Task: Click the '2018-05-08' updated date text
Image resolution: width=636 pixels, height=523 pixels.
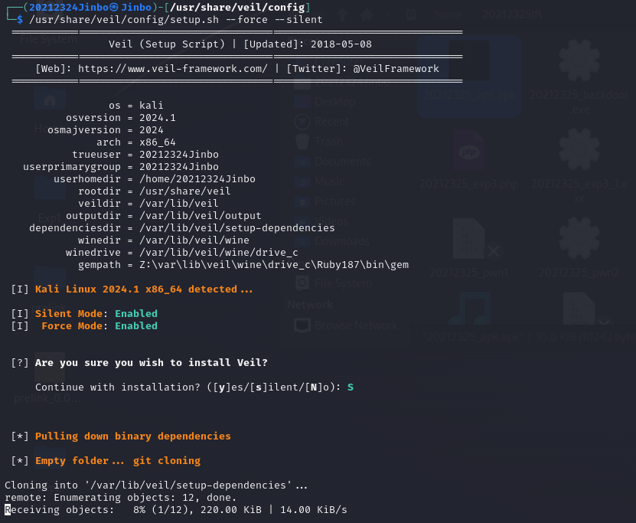Action: click(341, 44)
